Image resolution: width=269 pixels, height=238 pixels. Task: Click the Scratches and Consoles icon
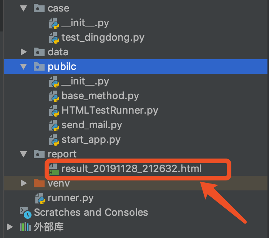click(x=25, y=212)
